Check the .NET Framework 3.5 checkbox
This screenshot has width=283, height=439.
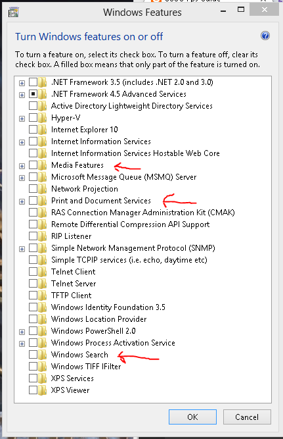(33, 82)
